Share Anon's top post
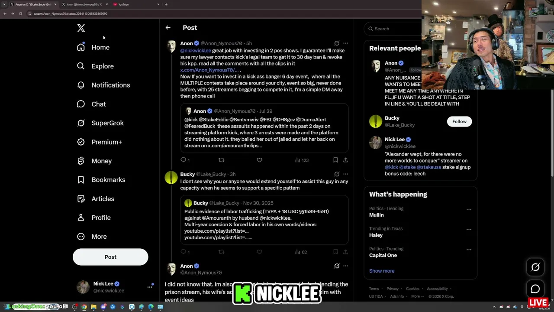The image size is (554, 312). coord(345,160)
